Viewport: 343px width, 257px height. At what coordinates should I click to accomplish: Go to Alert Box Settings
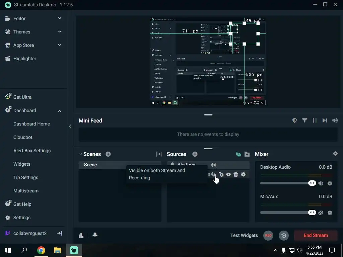[32, 151]
